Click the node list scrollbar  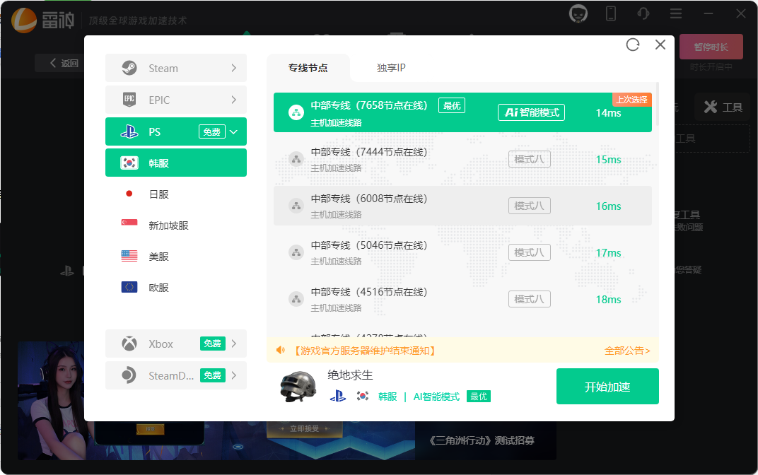pyautogui.click(x=656, y=104)
